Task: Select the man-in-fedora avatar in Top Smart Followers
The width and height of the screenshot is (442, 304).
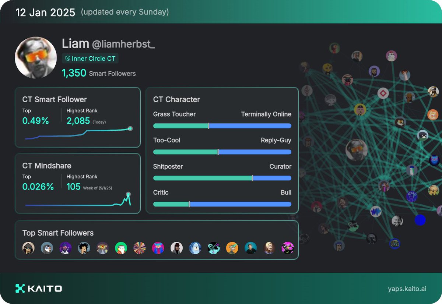Action: [x=177, y=248]
